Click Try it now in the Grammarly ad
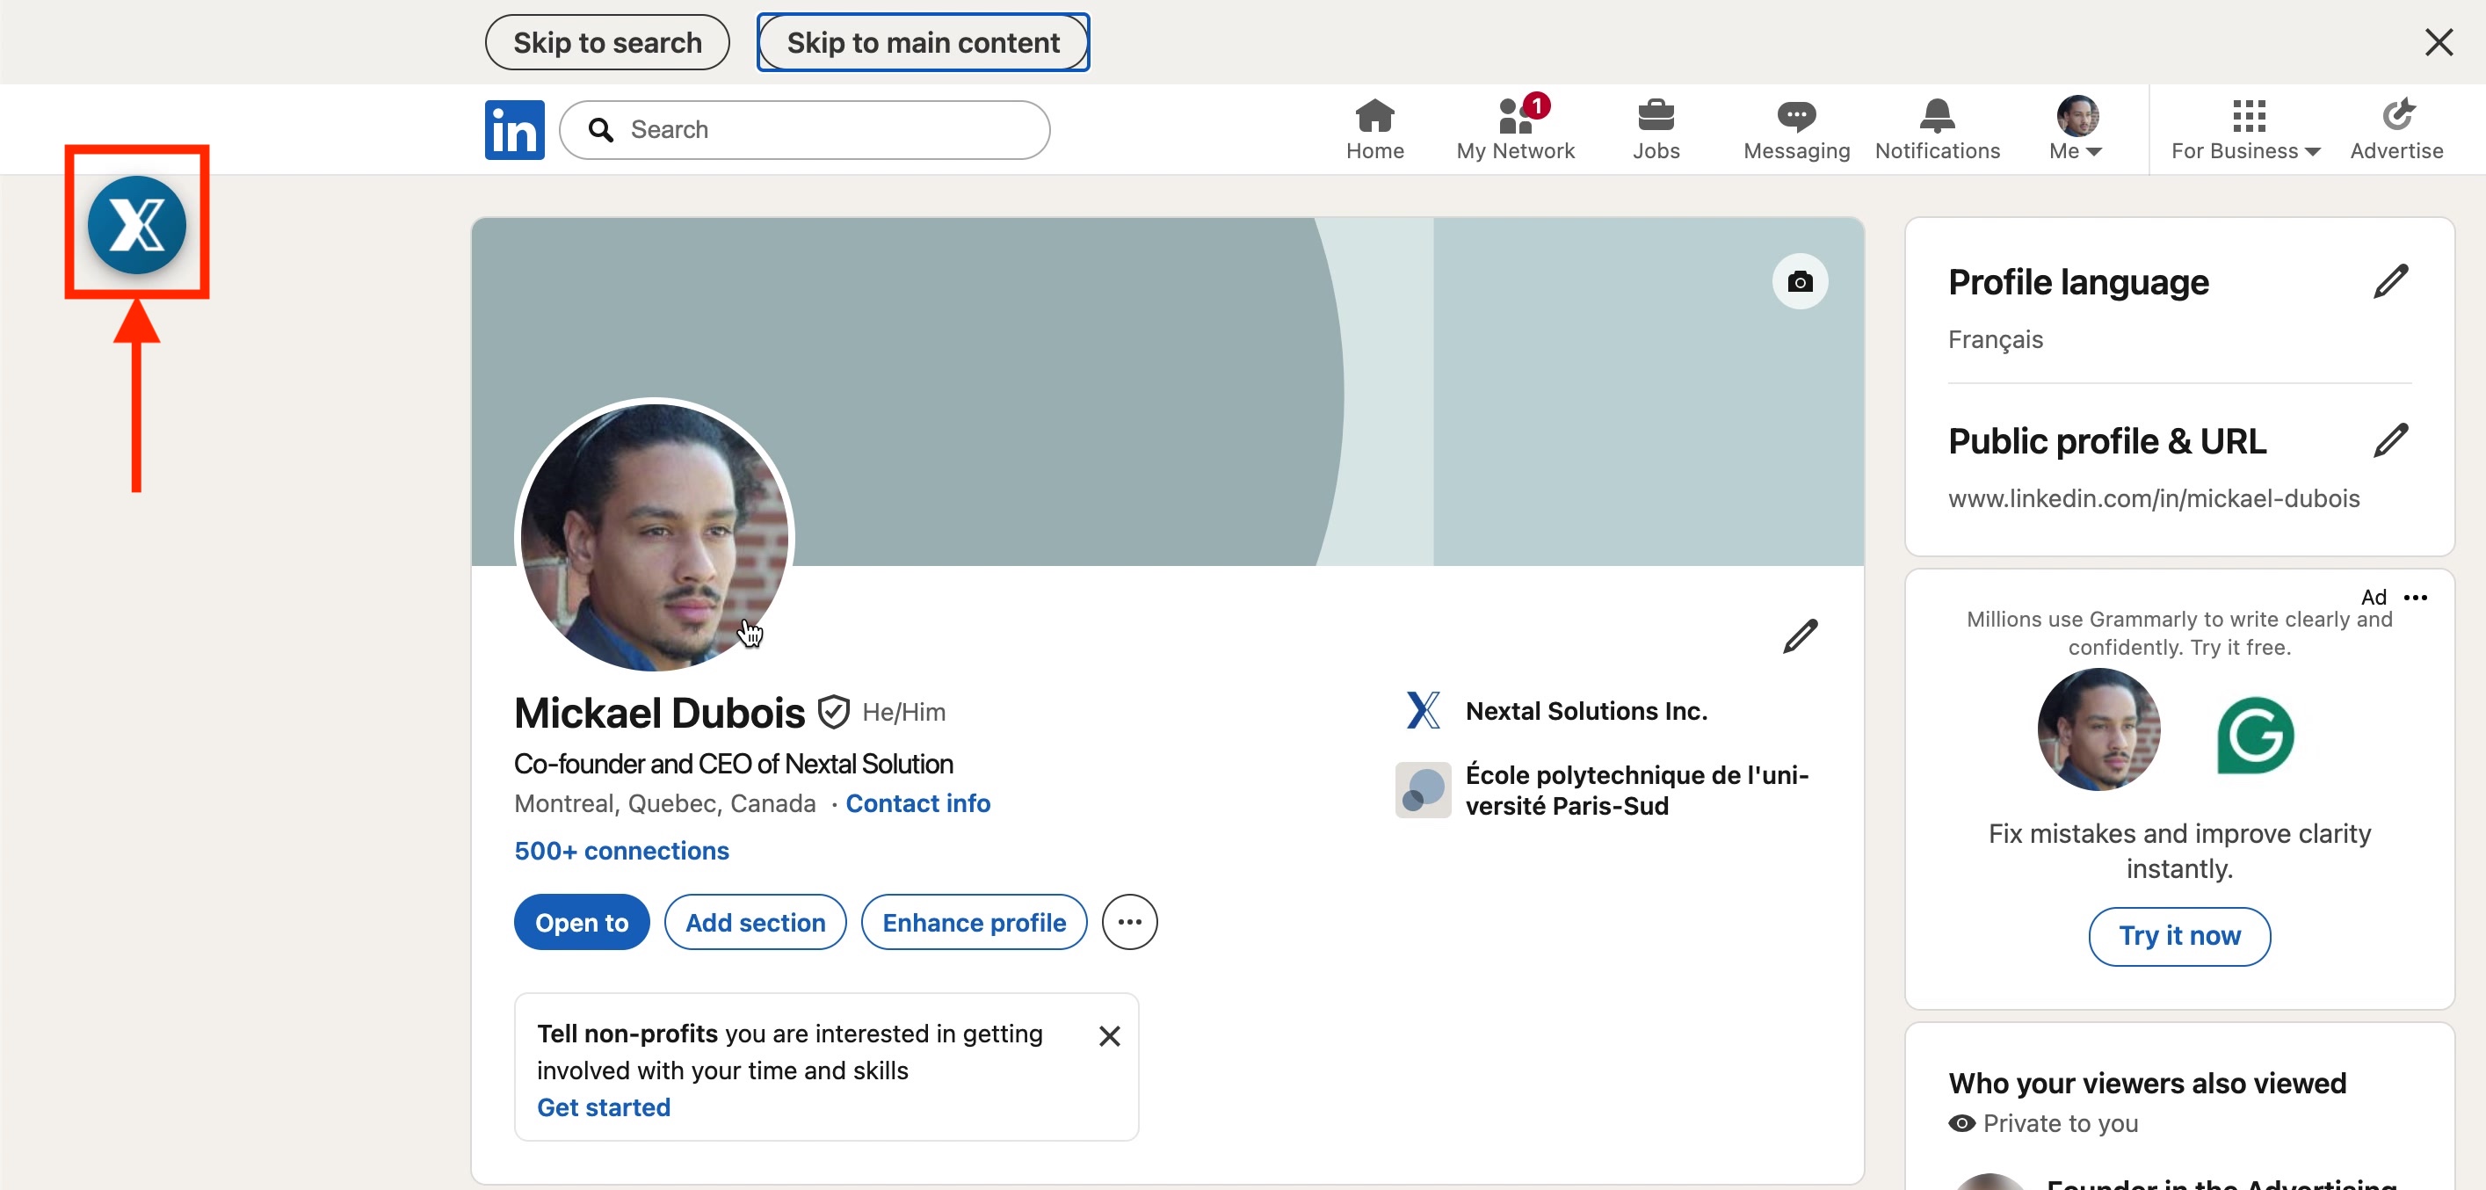Screen dimensions: 2486x1190 pos(2178,935)
